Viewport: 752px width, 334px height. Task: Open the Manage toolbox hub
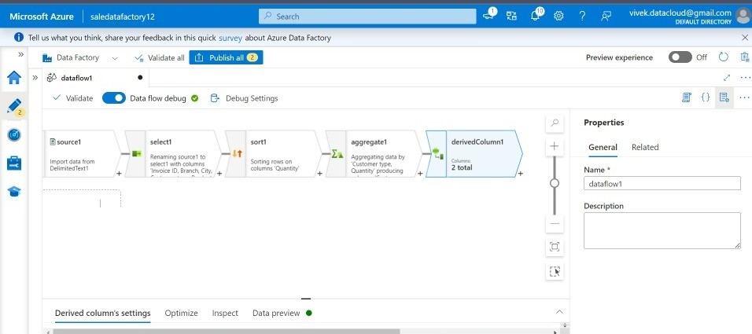[x=14, y=163]
